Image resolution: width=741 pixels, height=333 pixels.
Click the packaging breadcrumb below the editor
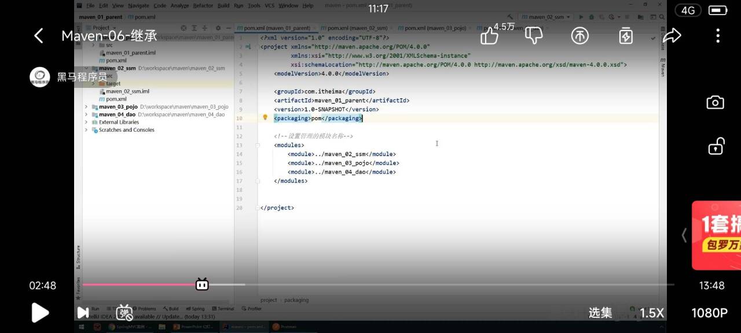click(x=296, y=300)
